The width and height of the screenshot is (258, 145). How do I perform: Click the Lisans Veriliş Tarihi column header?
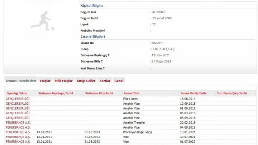pos(193,93)
